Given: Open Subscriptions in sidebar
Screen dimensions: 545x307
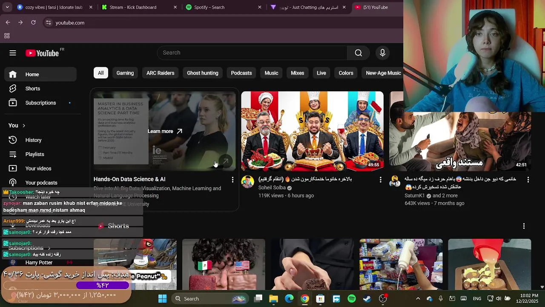Looking at the screenshot, I should click(41, 103).
